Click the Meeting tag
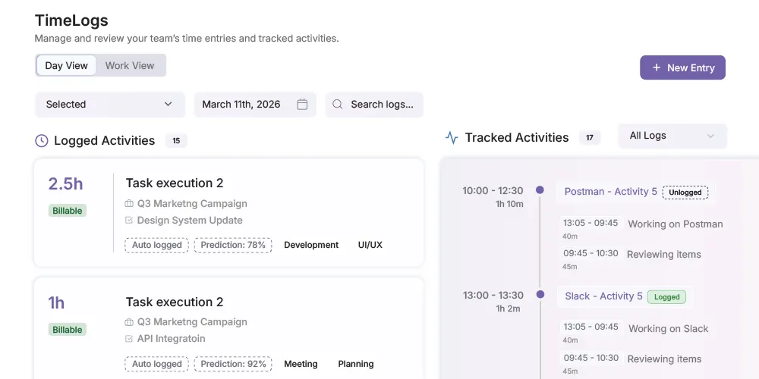The height and width of the screenshot is (379, 759). coord(301,364)
